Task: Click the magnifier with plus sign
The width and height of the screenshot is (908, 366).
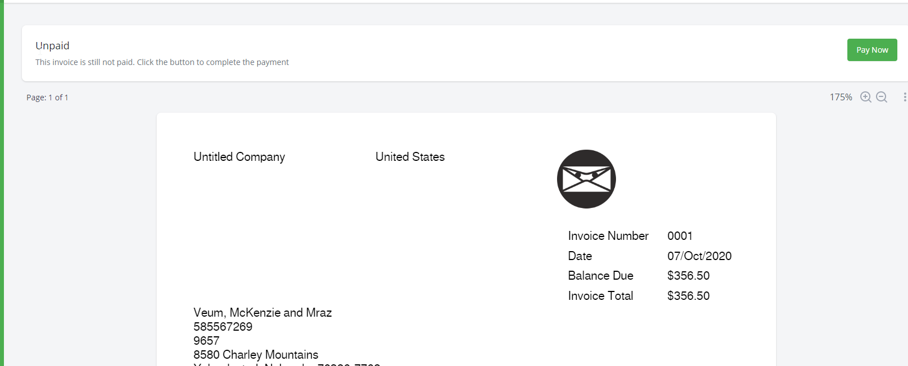Action: pos(865,96)
